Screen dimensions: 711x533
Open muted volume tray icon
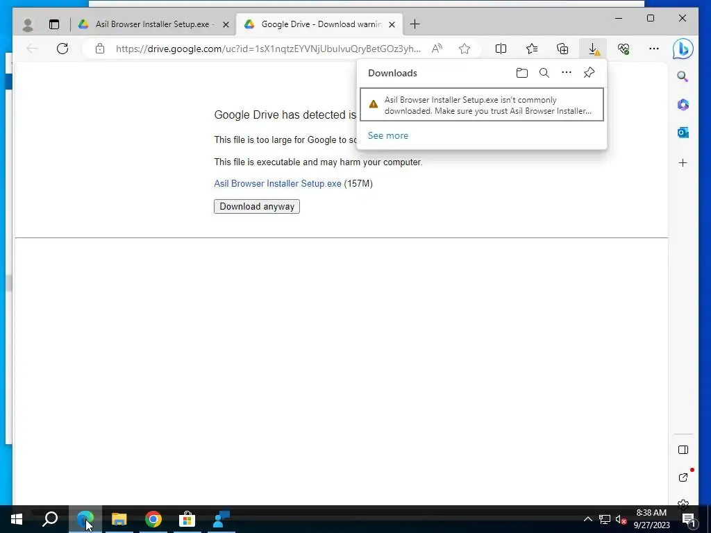621,519
